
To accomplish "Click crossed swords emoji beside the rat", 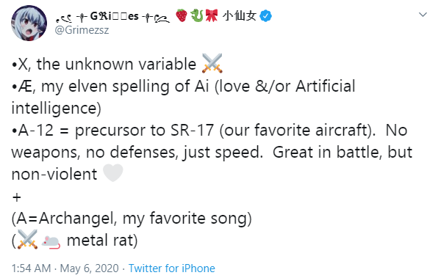I will (27, 239).
